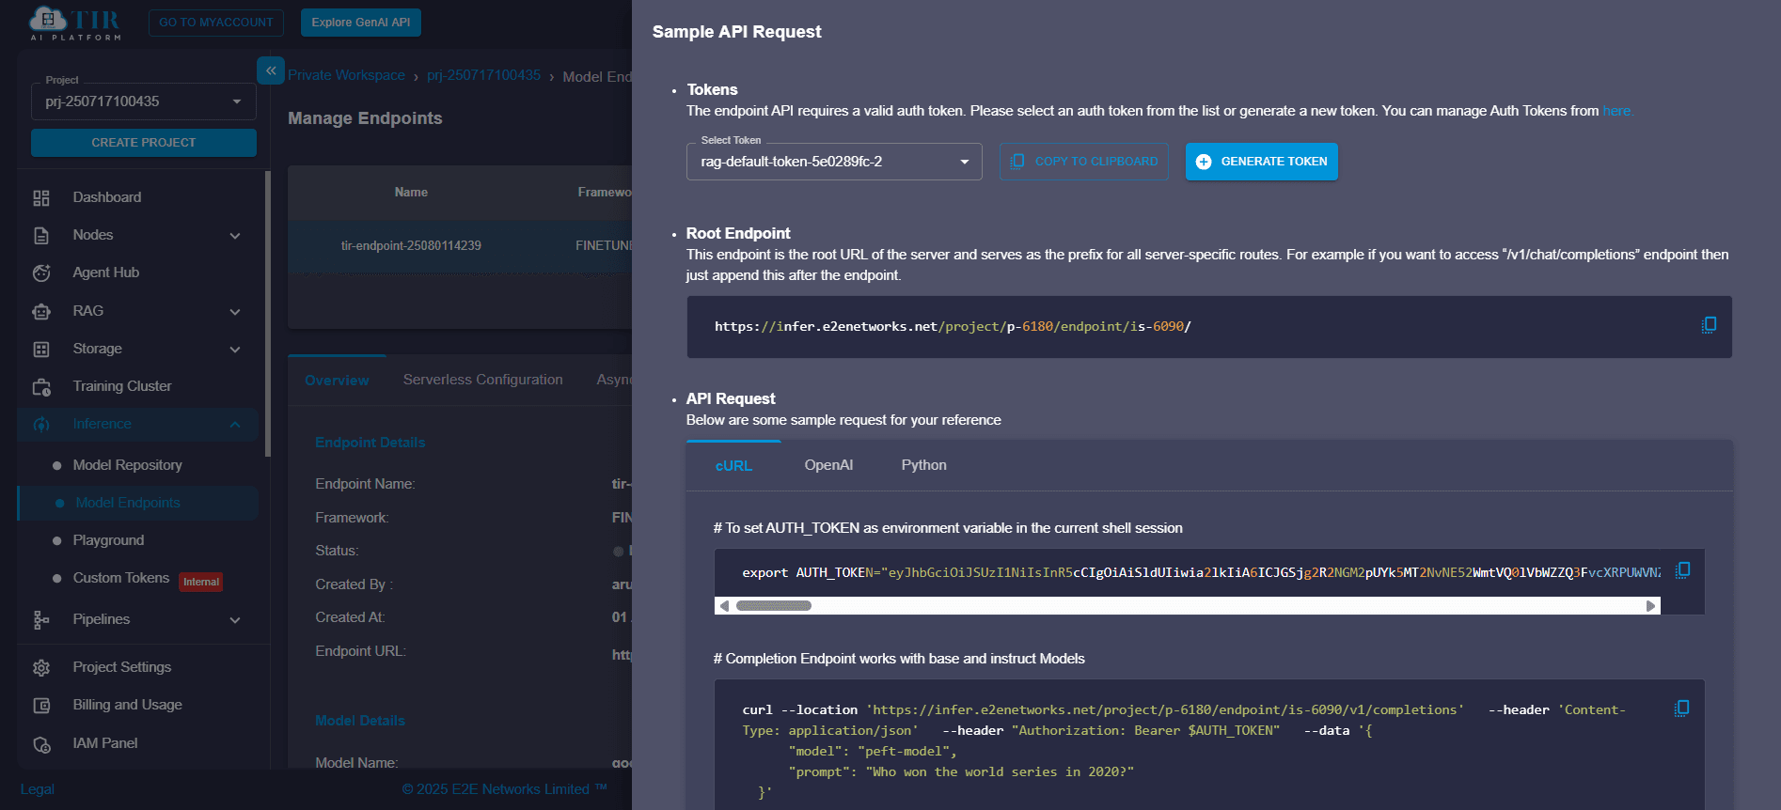1781x810 pixels.
Task: Click COPY TO CLIPBOARD button
Action: tap(1084, 162)
